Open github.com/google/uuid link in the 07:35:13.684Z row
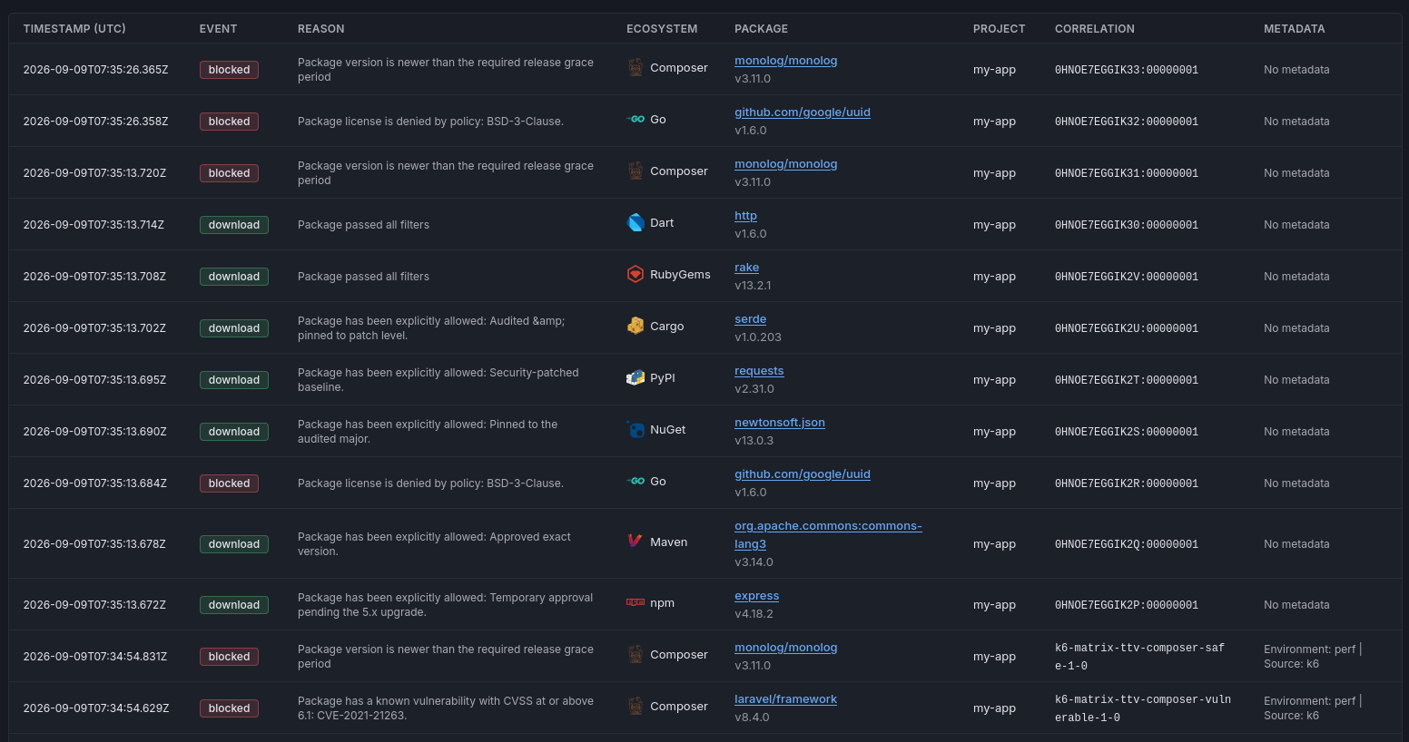This screenshot has width=1409, height=742. coord(803,474)
